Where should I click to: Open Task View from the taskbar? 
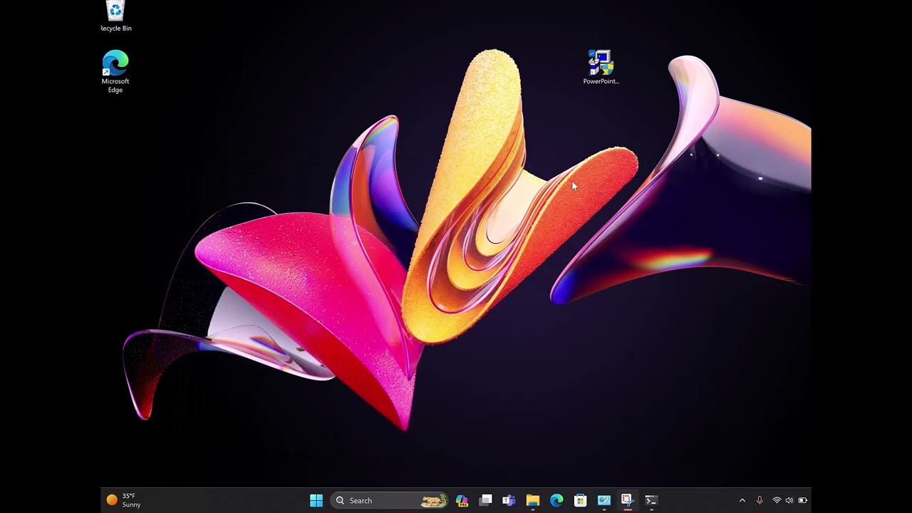(485, 500)
